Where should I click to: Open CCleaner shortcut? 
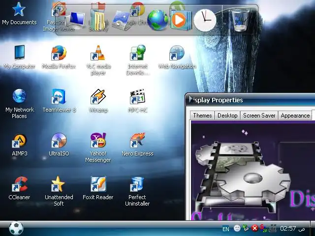[x=19, y=188]
